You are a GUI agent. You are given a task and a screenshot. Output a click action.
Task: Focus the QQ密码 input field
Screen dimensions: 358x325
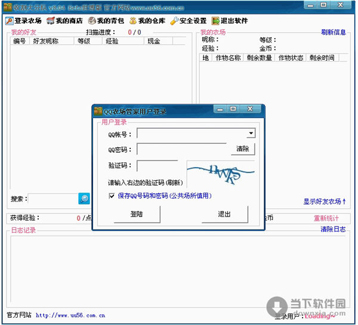click(x=182, y=149)
